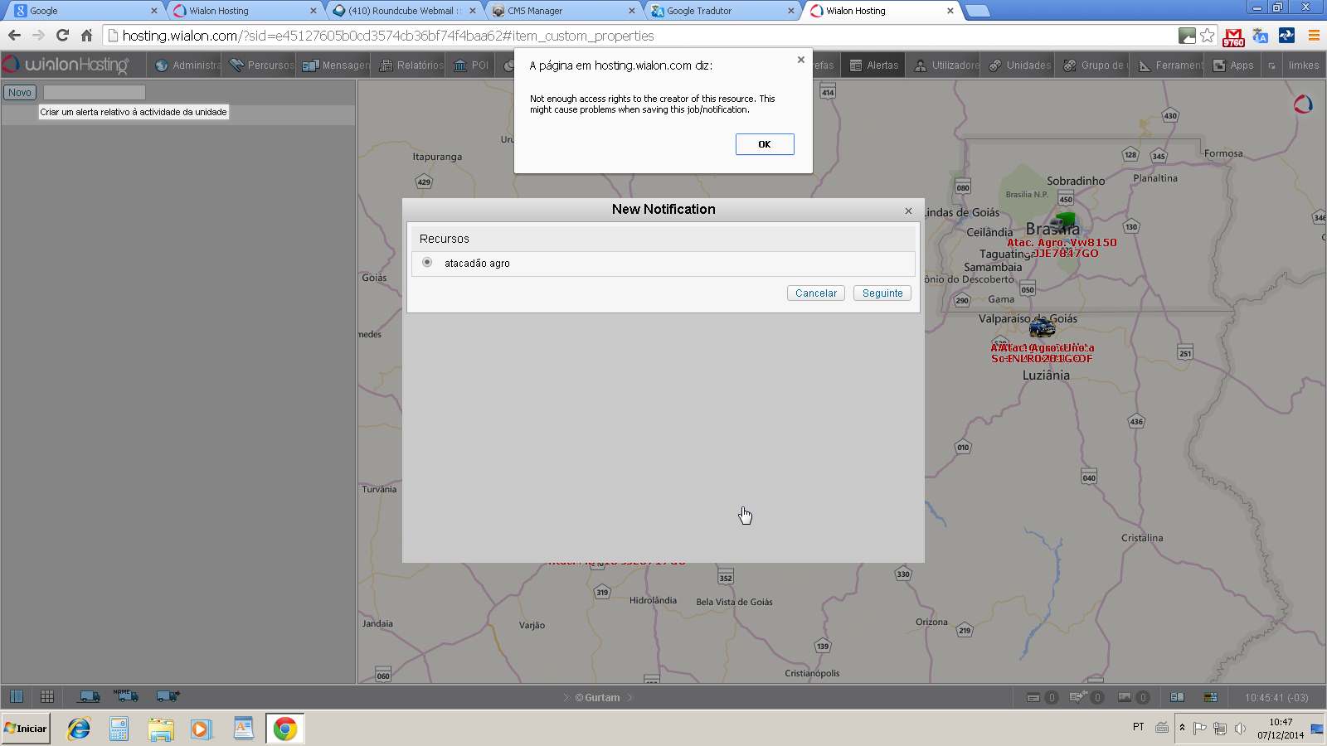Select the atacadão agro resource radio button
The height and width of the screenshot is (746, 1327).
click(x=427, y=263)
